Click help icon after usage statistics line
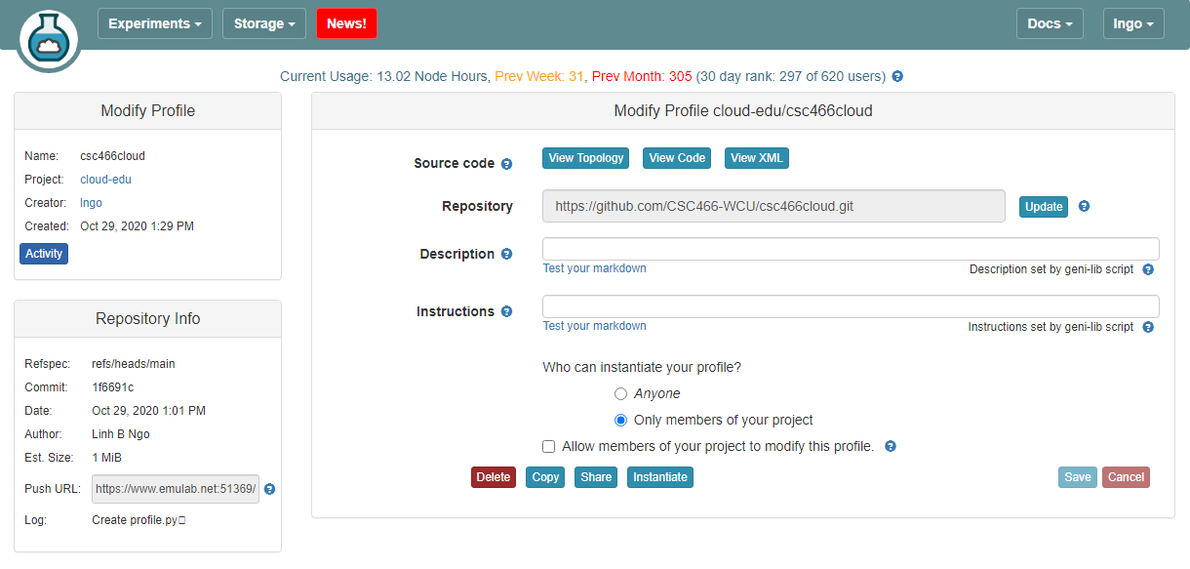The width and height of the screenshot is (1190, 569). pos(897,76)
